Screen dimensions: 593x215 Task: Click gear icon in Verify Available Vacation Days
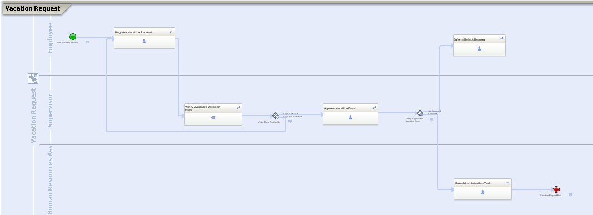pyautogui.click(x=213, y=118)
